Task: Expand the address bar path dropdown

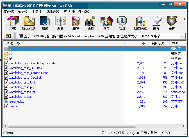Action: (x=183, y=36)
